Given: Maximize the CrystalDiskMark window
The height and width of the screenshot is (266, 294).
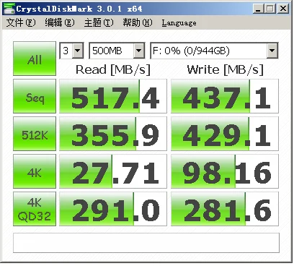Looking at the screenshot, I should [270, 9].
